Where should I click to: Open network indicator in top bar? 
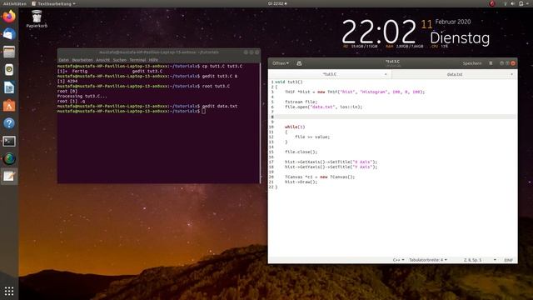tap(506, 3)
